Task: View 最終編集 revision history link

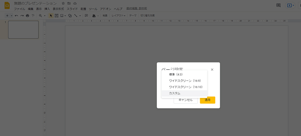Action: (x=137, y=9)
